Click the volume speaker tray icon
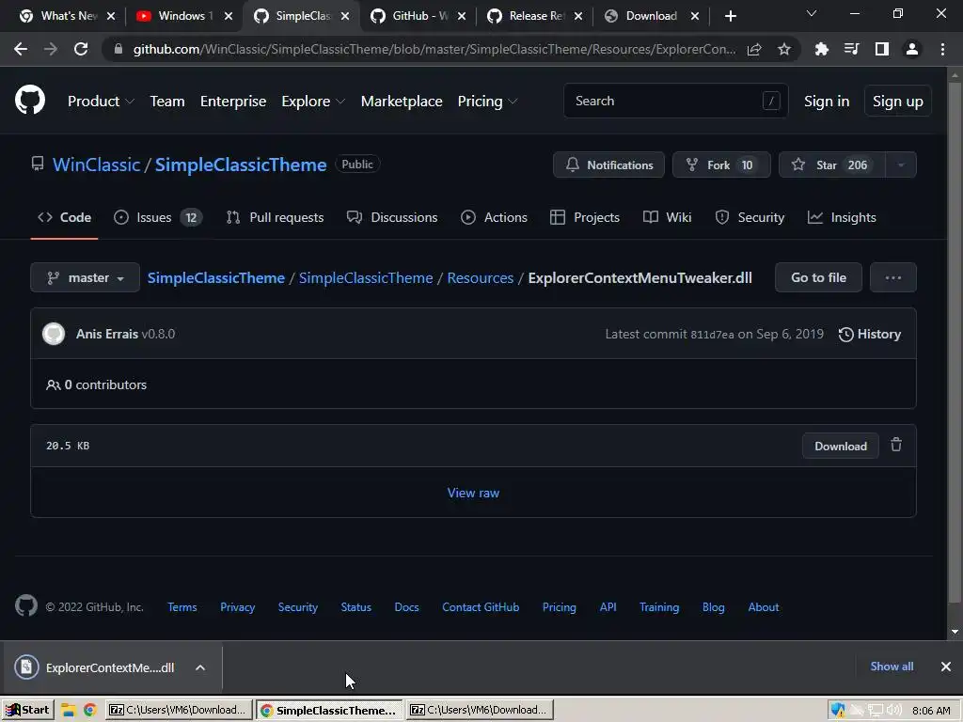This screenshot has width=963, height=722. point(894,711)
